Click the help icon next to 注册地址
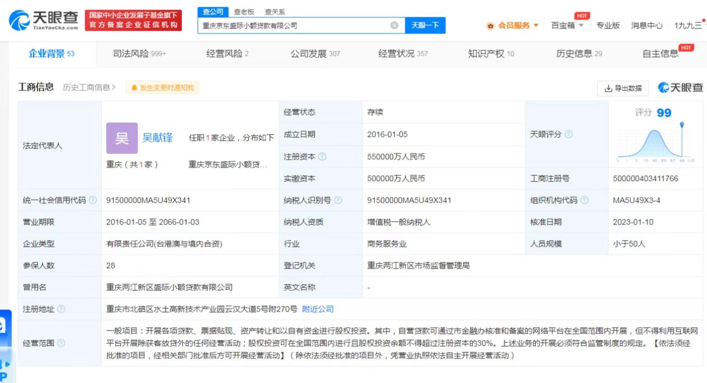 point(61,309)
